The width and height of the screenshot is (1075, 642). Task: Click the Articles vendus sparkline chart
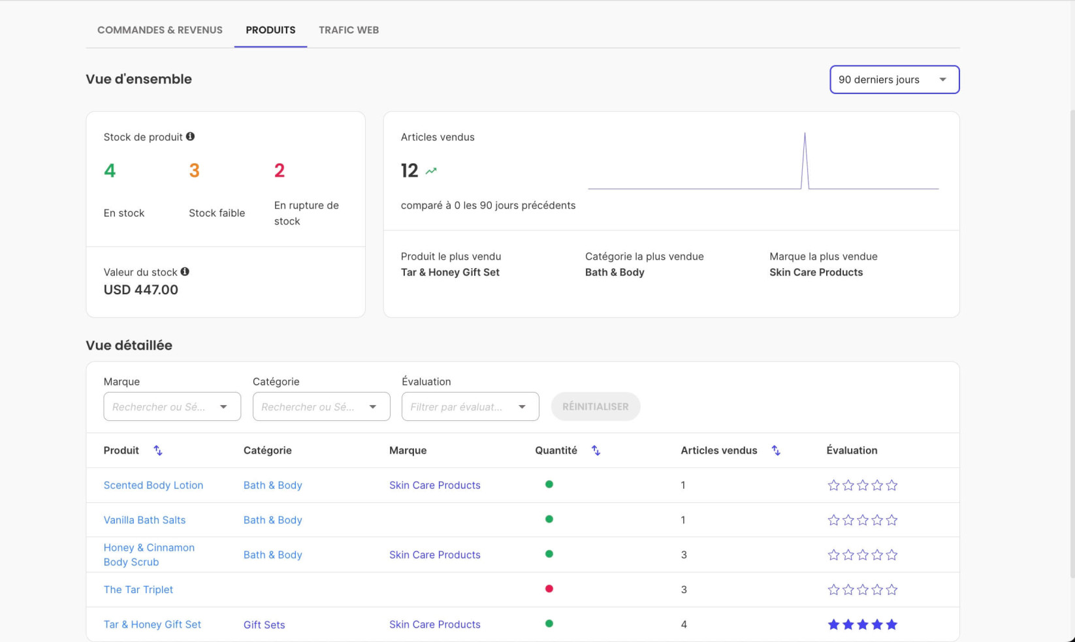pos(763,161)
